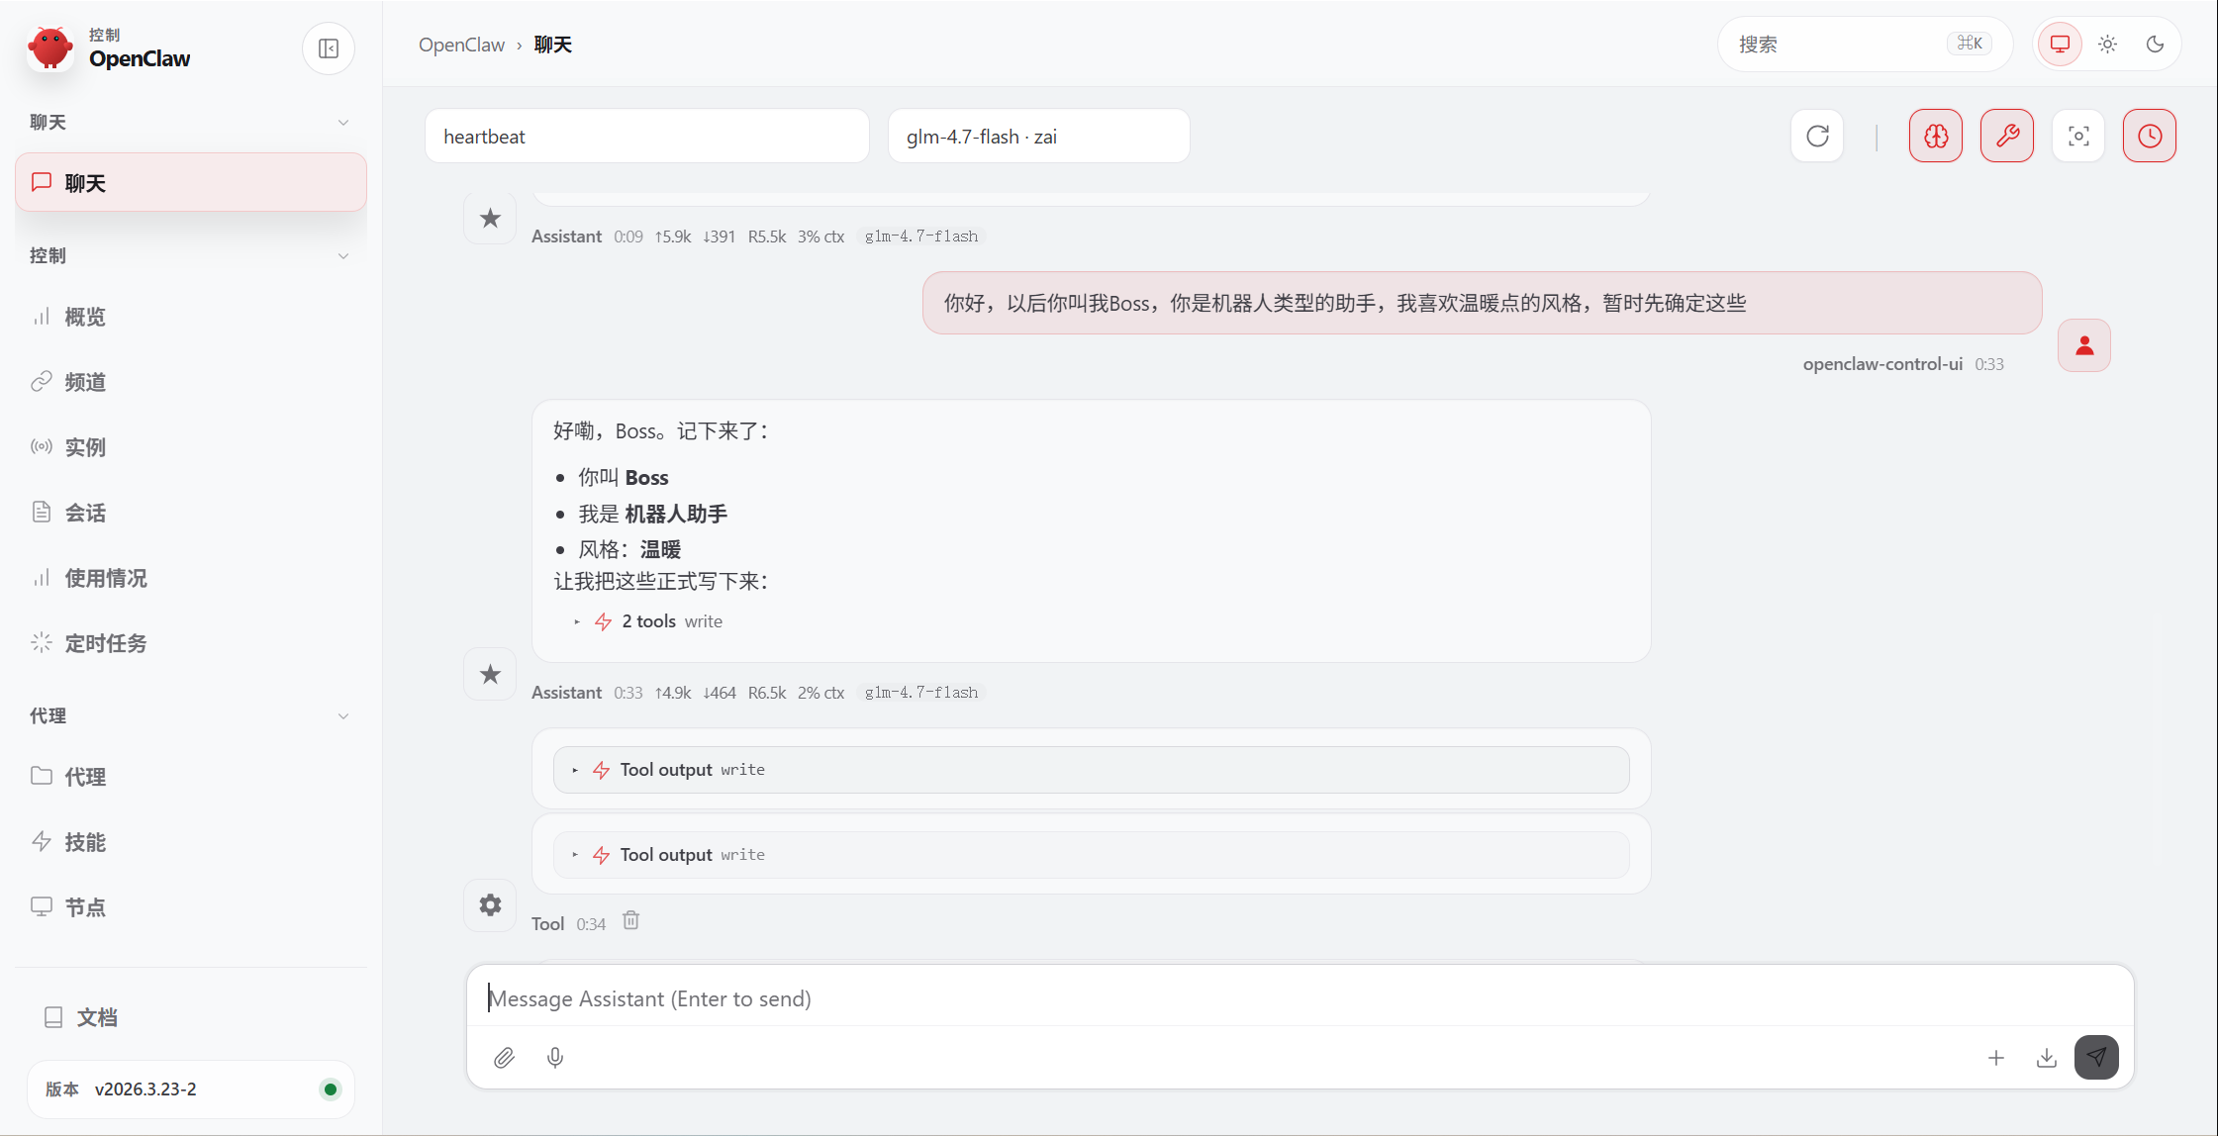
Task: Switch to the light theme sun icon
Action: tap(2108, 45)
